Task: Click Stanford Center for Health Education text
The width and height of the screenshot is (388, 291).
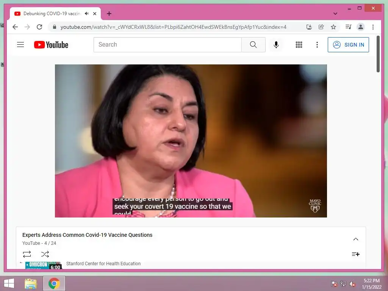Action: (103, 264)
